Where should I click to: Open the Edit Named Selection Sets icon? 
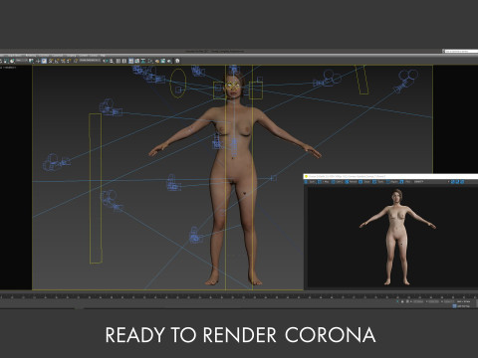click(76, 61)
